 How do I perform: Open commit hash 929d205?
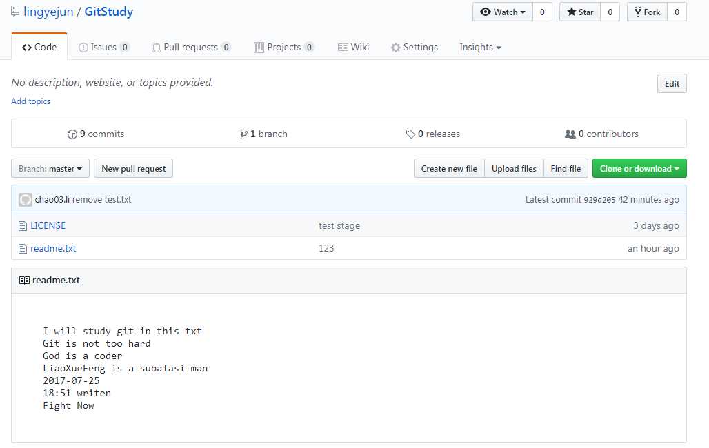(x=599, y=200)
